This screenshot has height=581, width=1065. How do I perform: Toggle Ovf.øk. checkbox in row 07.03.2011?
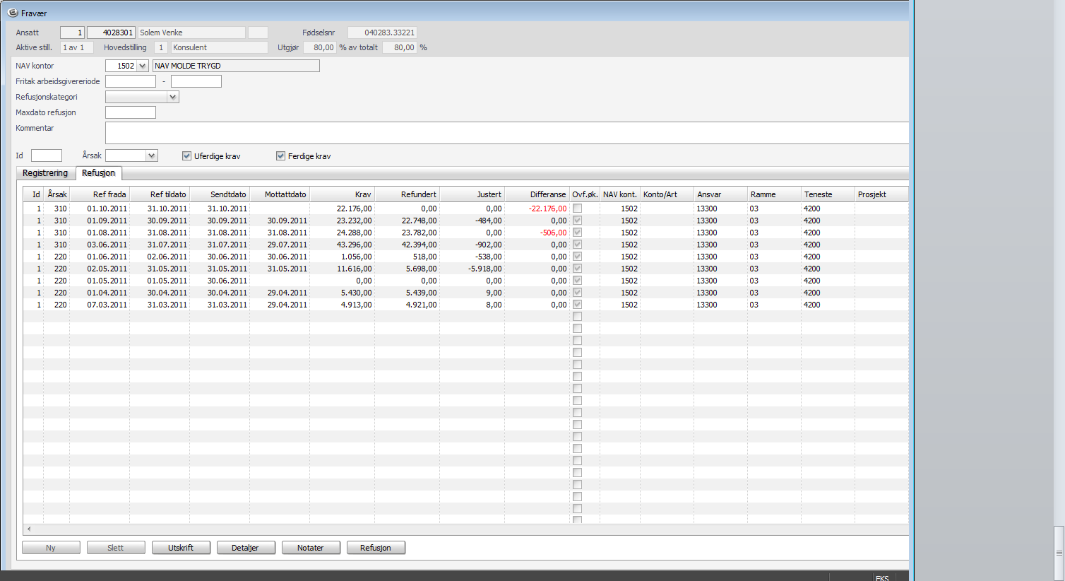coord(577,305)
